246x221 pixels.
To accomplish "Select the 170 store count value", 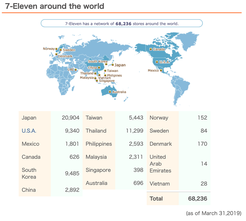I will (x=202, y=144).
